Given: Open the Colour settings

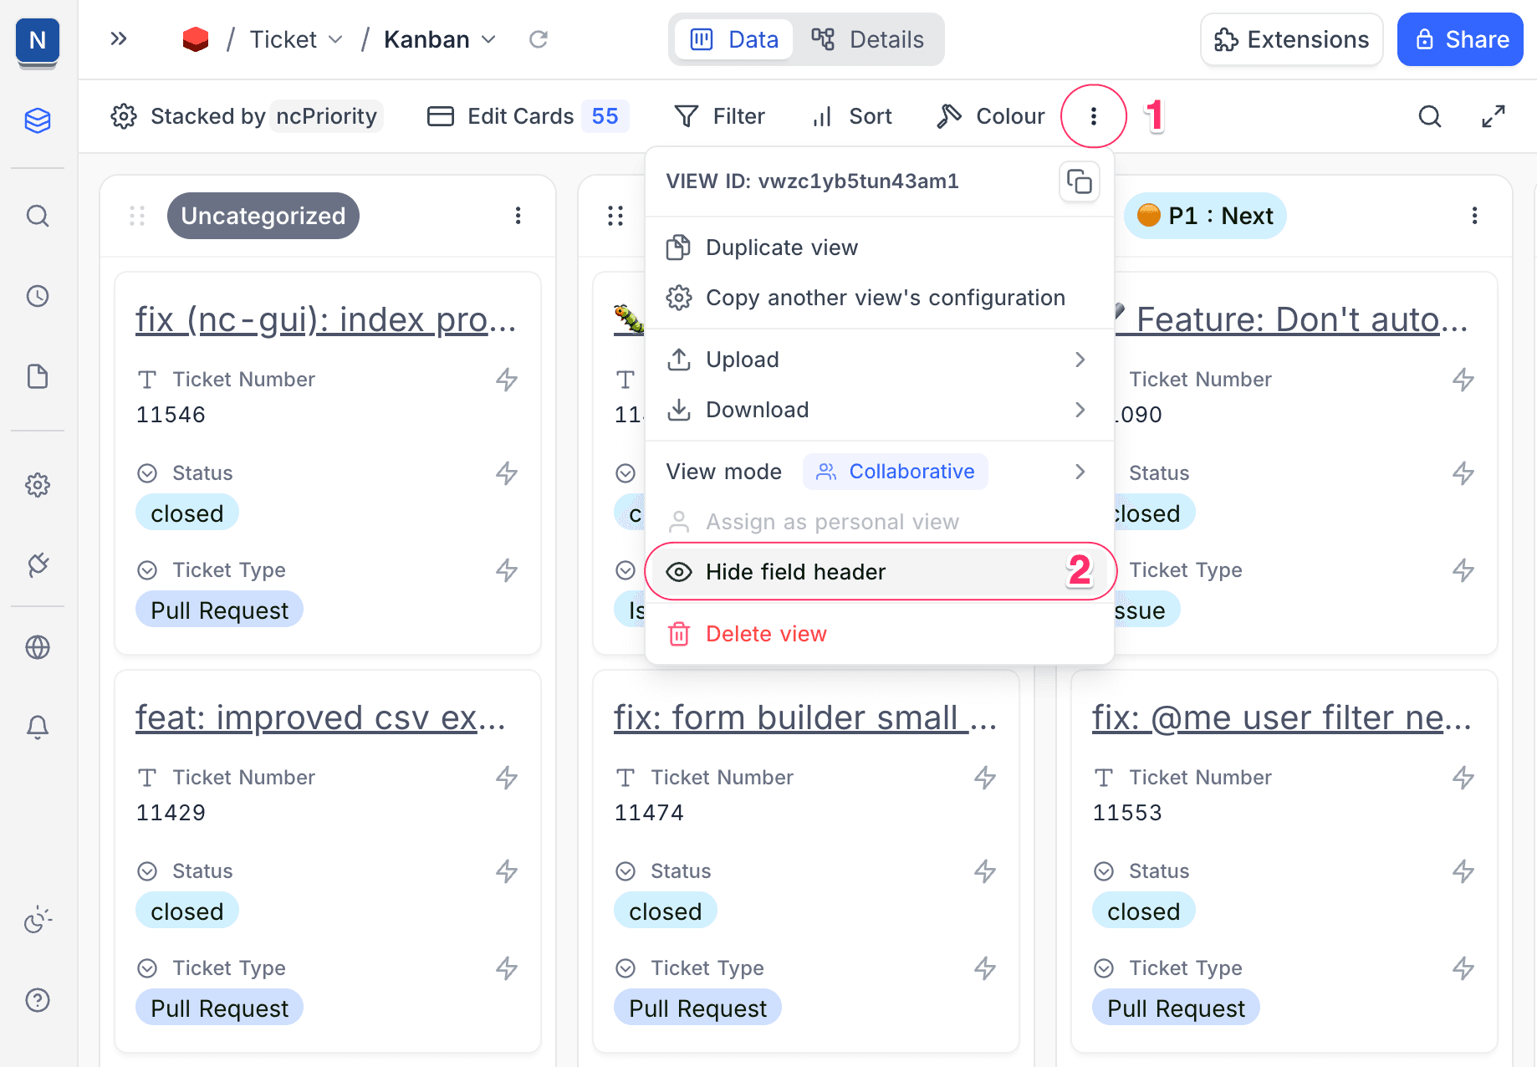Looking at the screenshot, I should [991, 116].
